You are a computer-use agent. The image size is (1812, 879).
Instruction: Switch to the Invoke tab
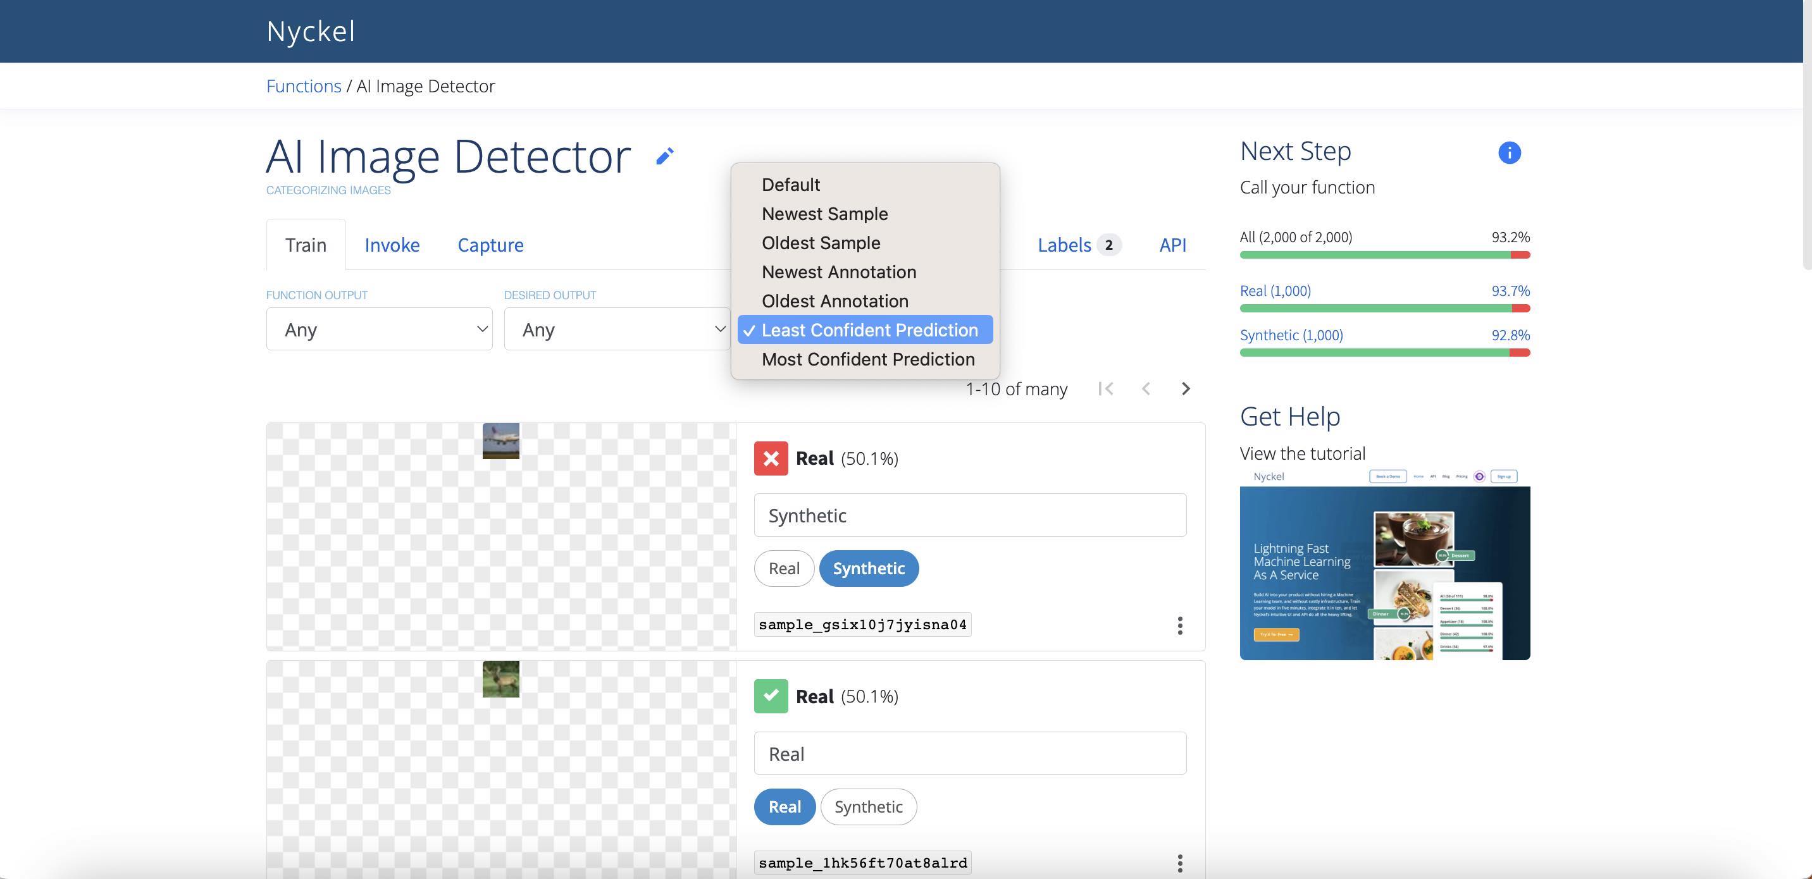point(392,245)
